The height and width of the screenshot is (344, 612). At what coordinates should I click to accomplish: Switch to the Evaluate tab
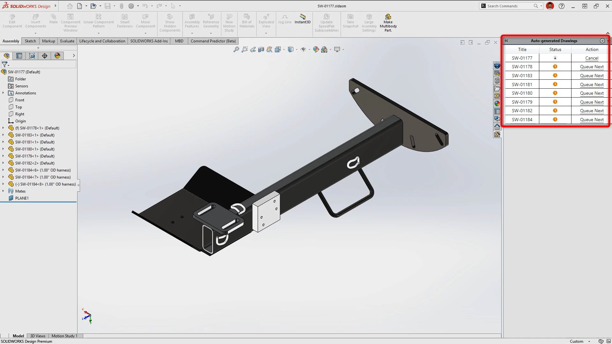pyautogui.click(x=67, y=41)
